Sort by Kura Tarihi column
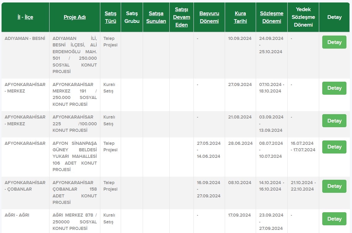The height and width of the screenshot is (233, 352). (x=240, y=17)
